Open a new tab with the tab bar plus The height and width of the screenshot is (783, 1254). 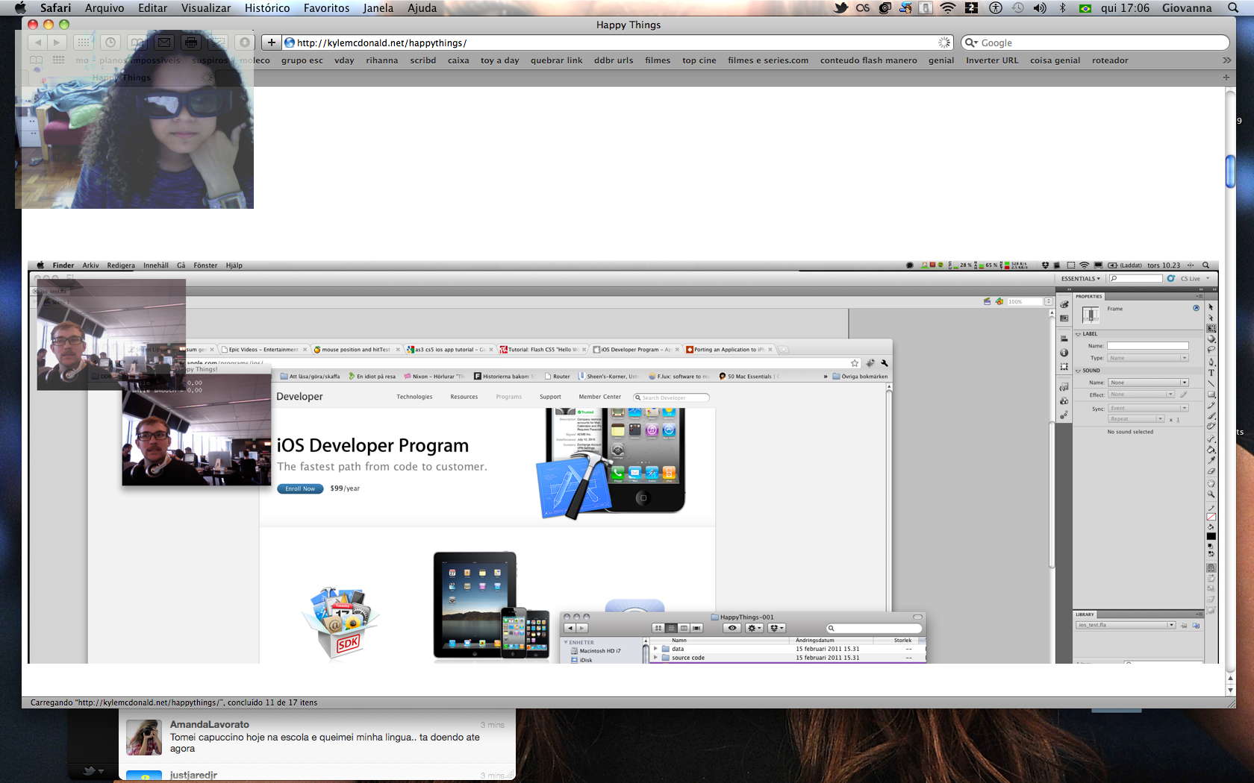[1226, 78]
